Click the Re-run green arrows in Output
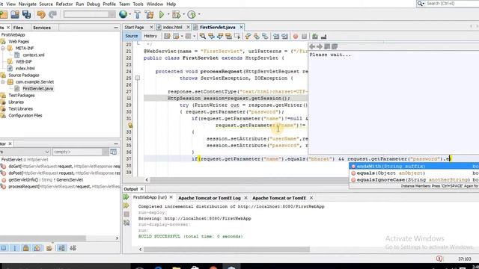Viewport: 479px width, 269px height. tap(126, 197)
